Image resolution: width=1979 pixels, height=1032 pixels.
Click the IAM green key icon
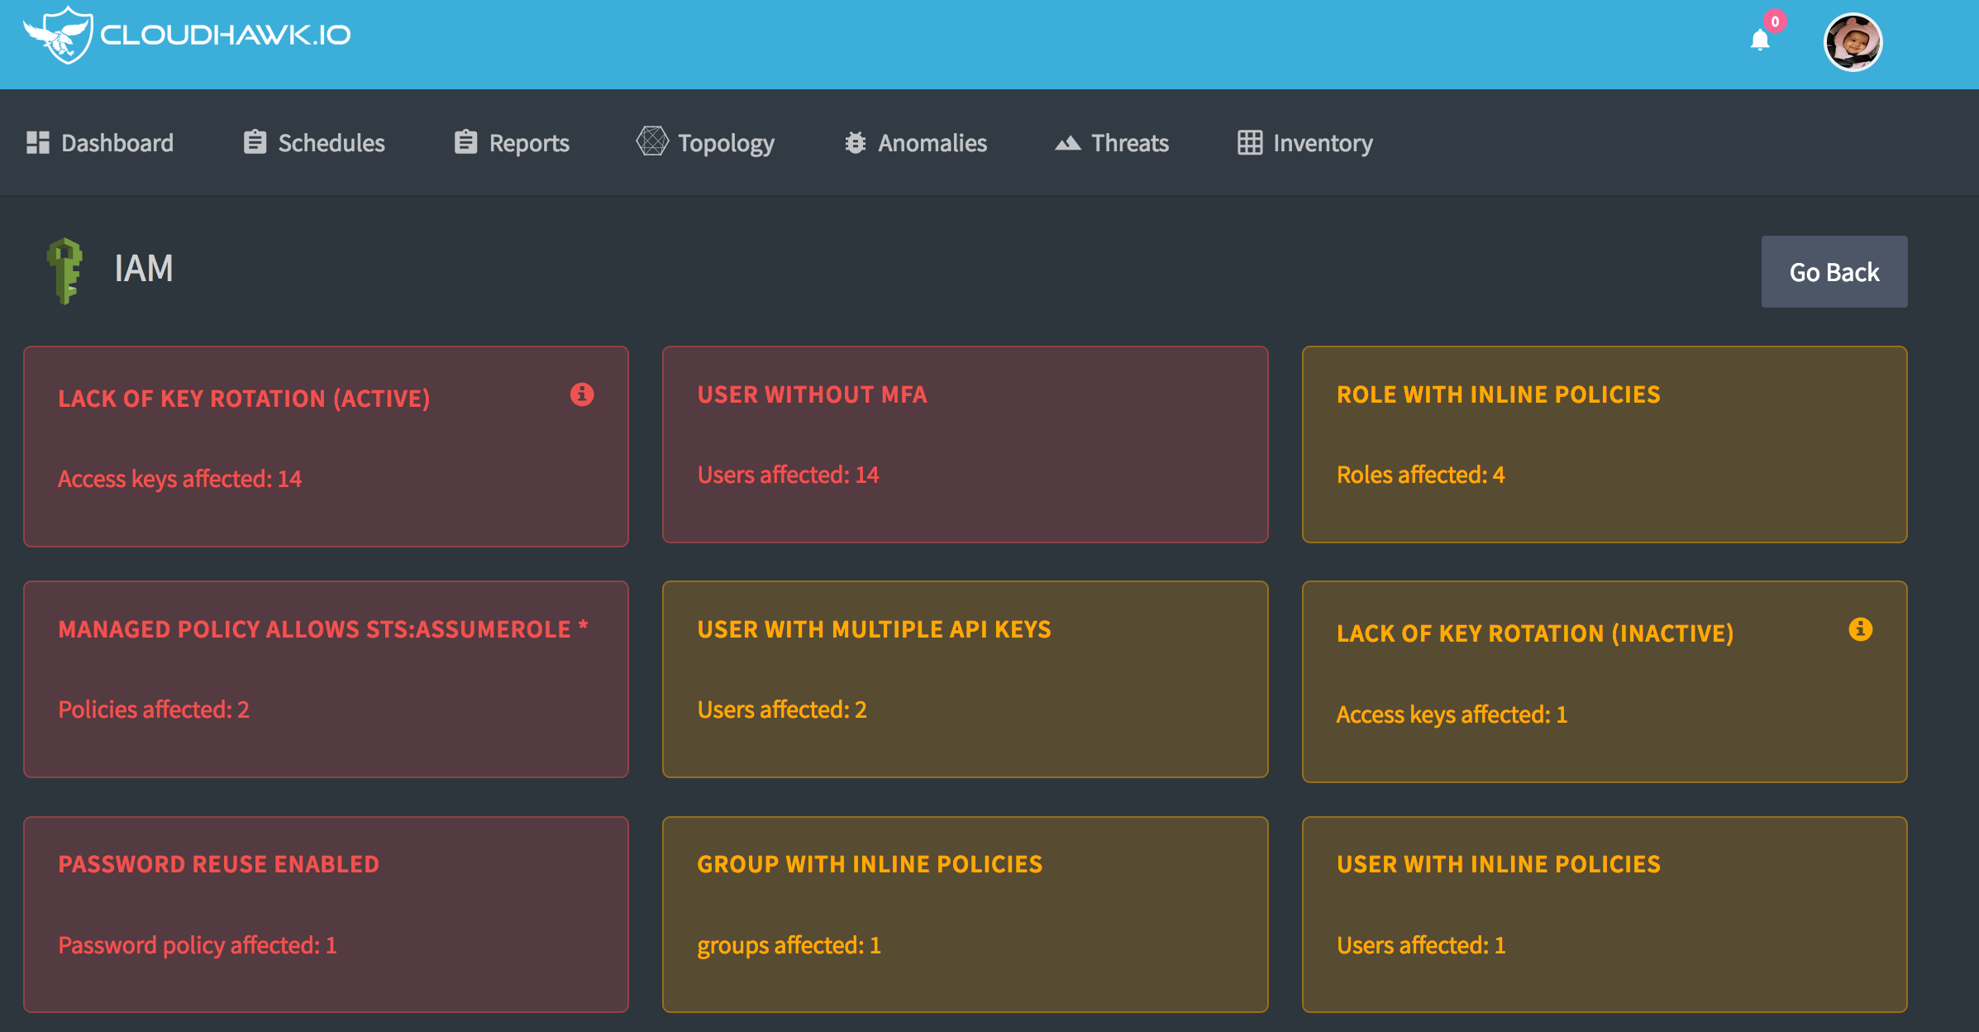point(66,269)
